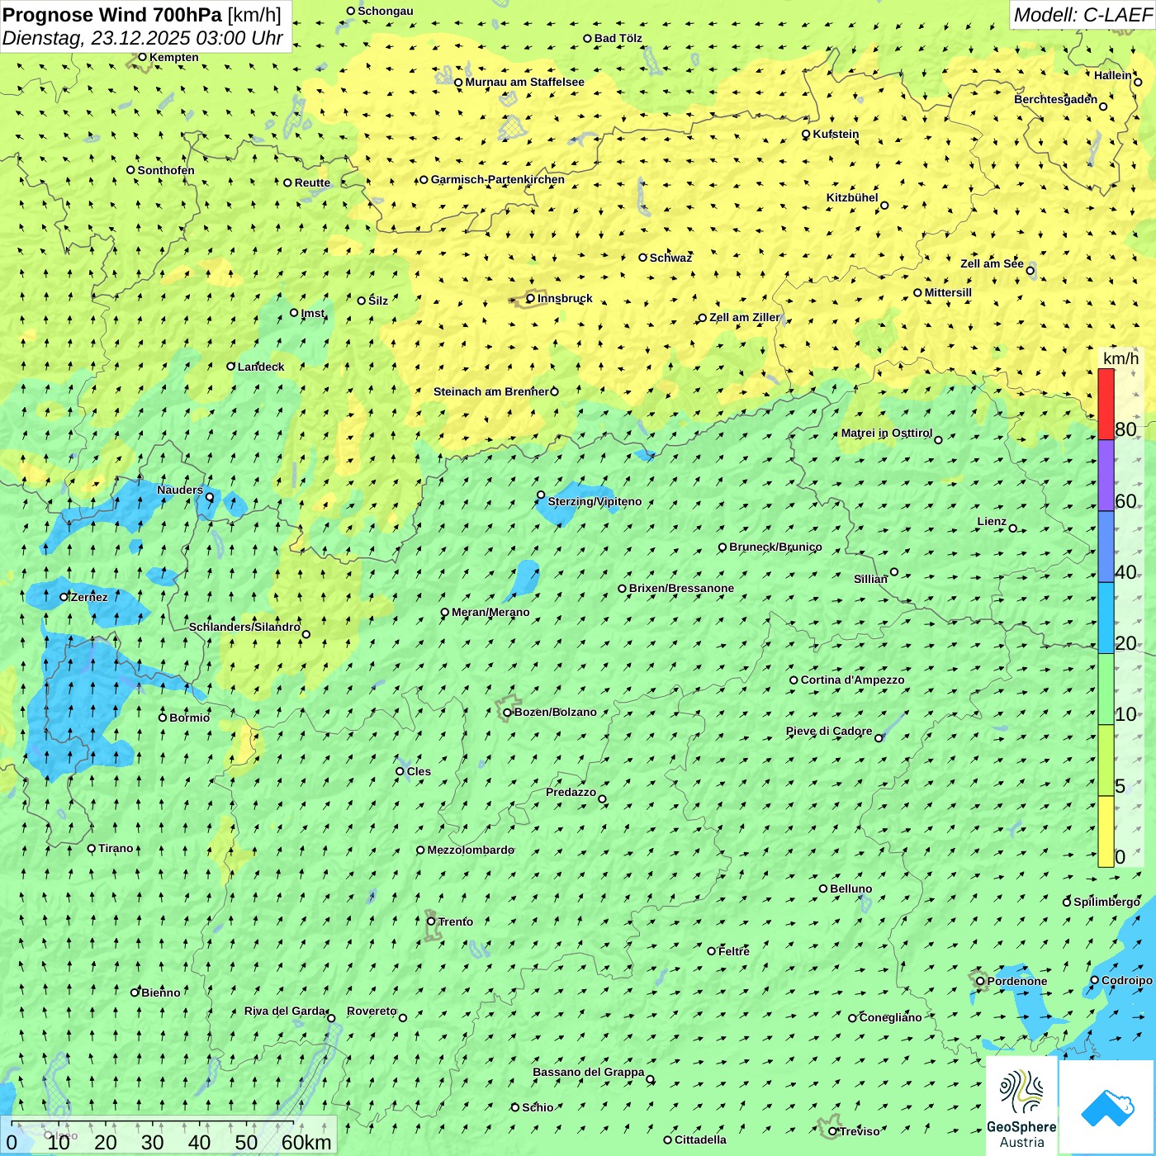Screen dimensions: 1156x1156
Task: Click the Kitzbühel city label
Action: coord(852,197)
